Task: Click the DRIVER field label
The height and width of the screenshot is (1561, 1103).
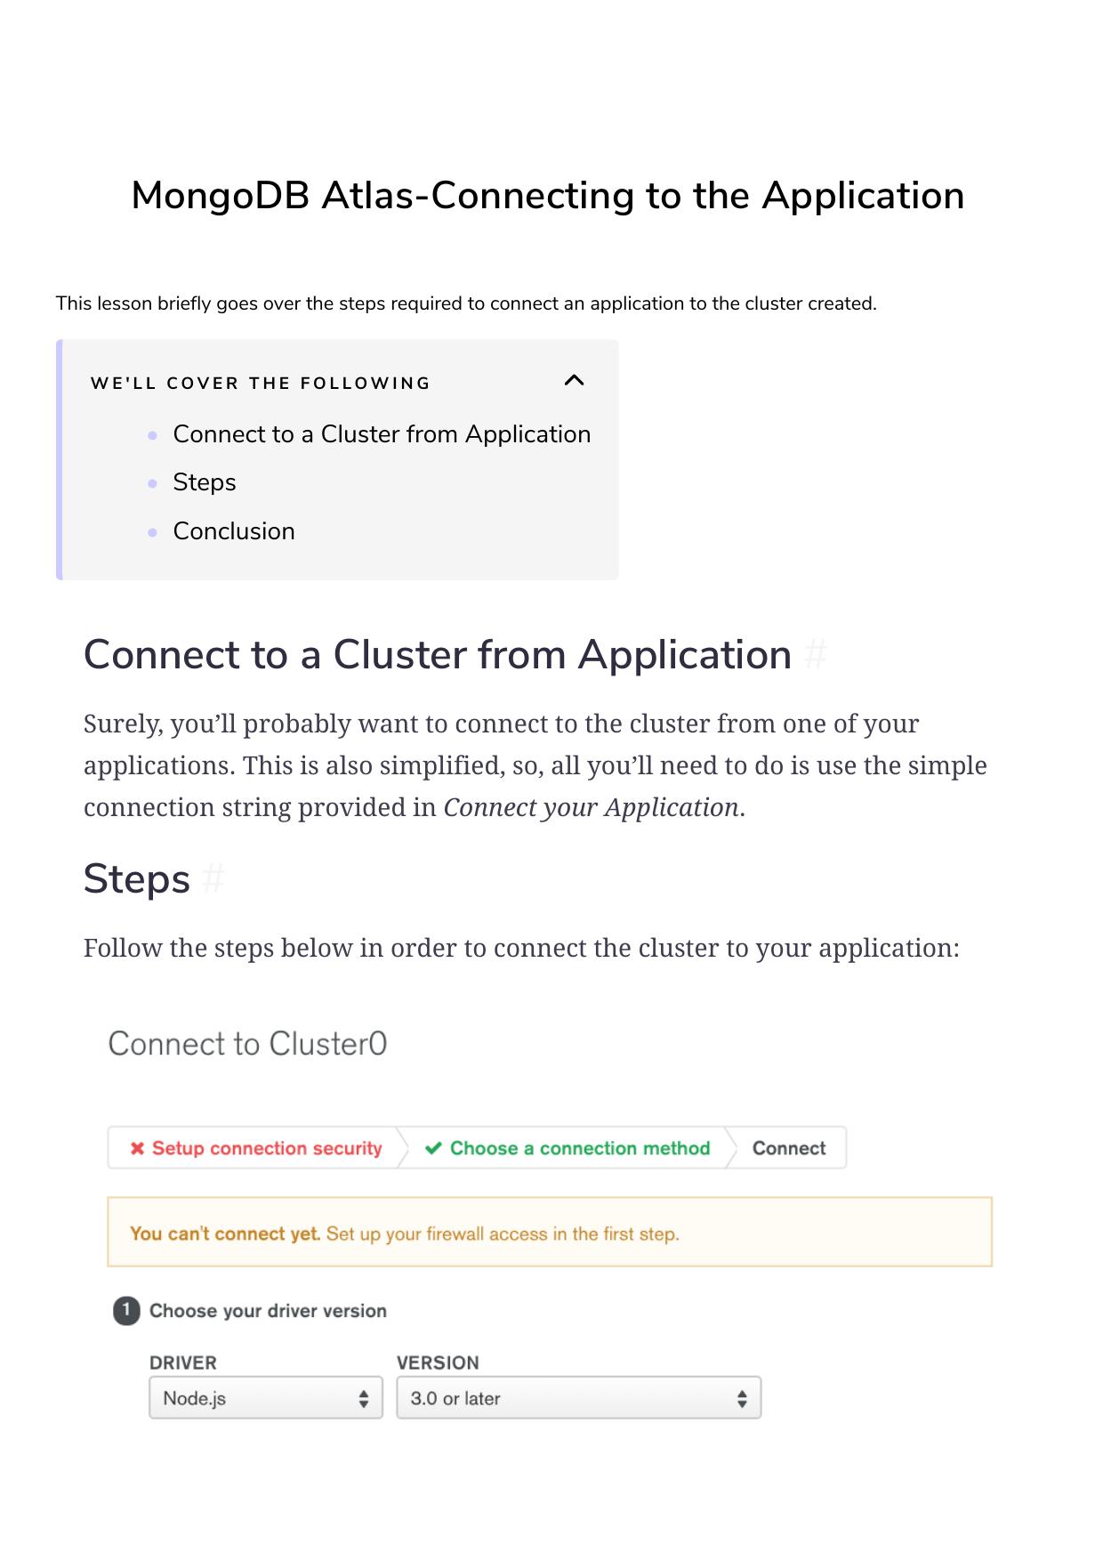Action: (x=183, y=1363)
